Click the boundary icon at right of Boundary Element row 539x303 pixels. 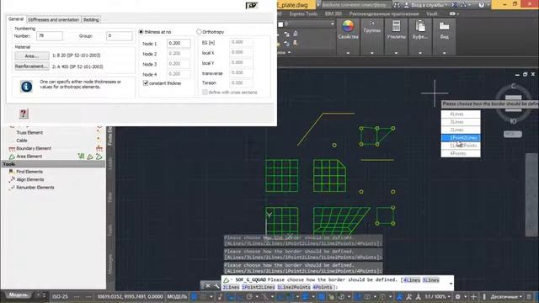pyautogui.click(x=99, y=148)
